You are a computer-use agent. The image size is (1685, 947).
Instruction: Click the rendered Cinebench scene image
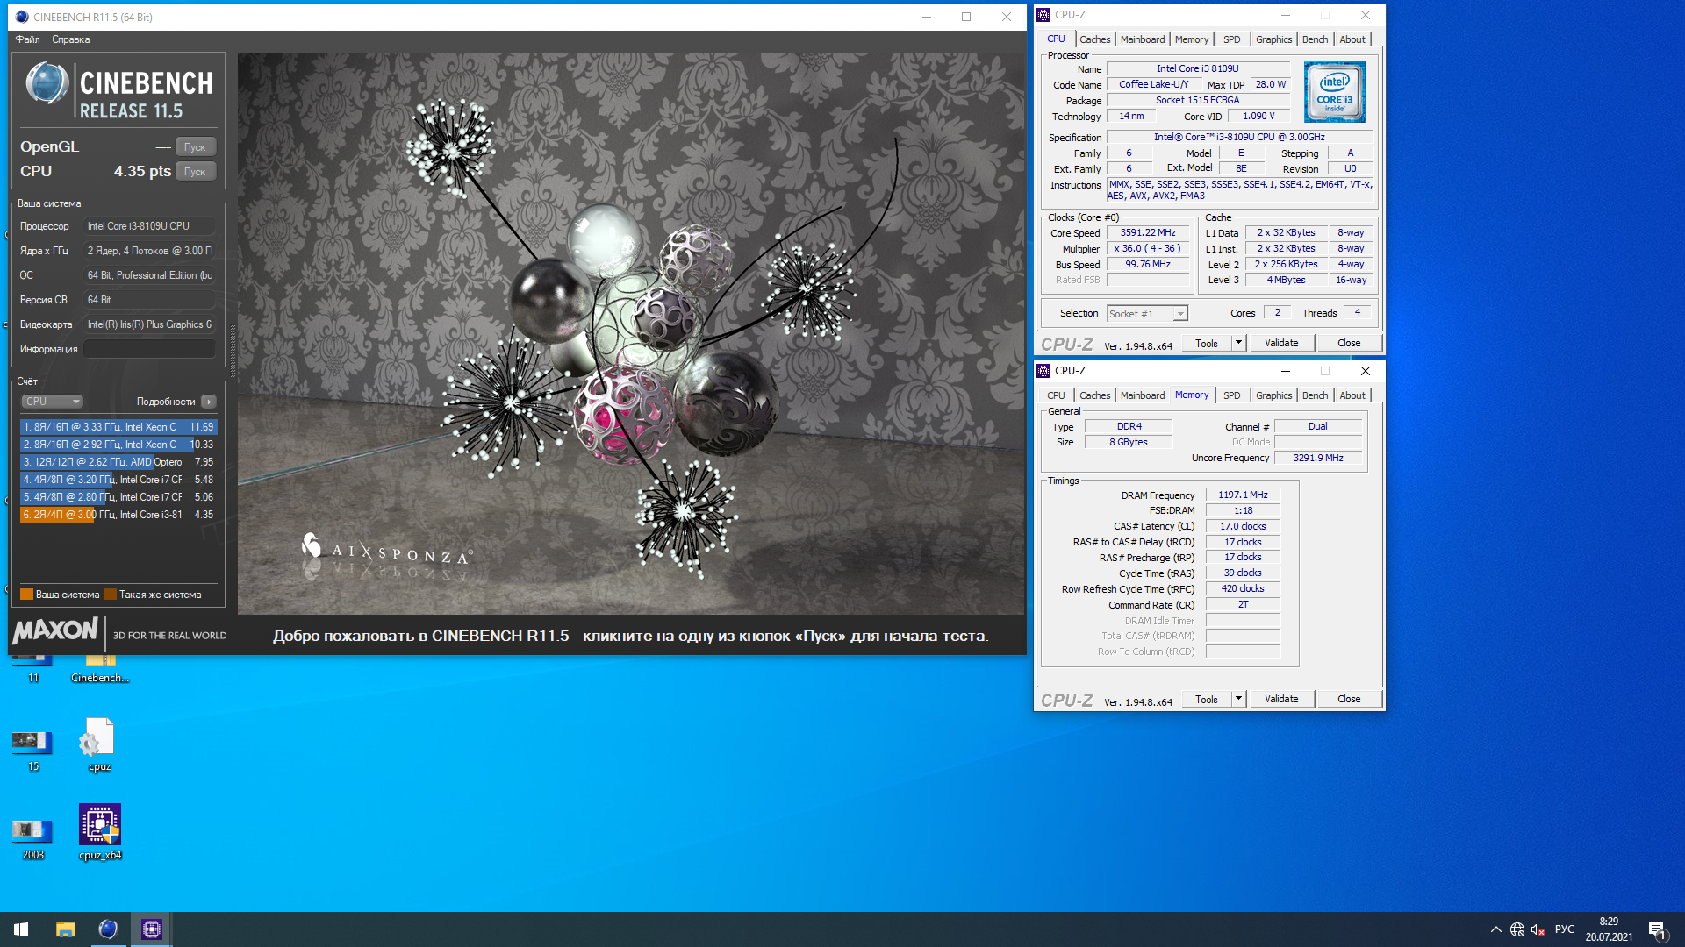[630, 334]
